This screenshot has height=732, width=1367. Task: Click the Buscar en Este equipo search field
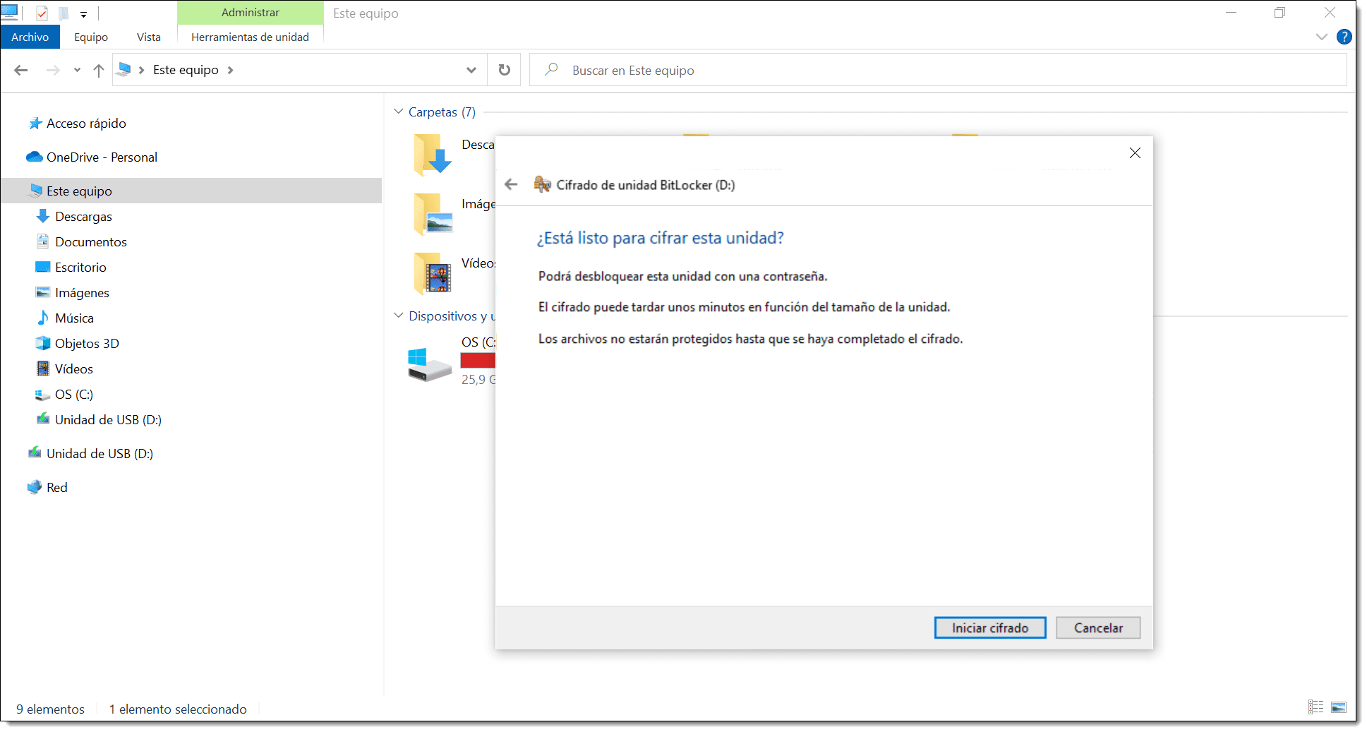coord(938,70)
